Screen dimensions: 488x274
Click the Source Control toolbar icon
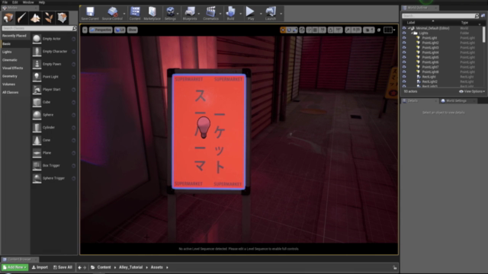pyautogui.click(x=112, y=14)
